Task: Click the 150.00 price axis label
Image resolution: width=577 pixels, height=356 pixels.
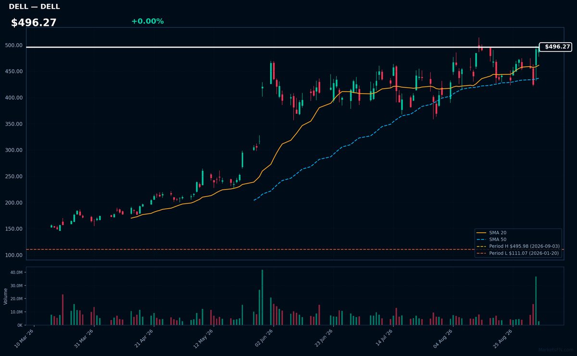Action: pyautogui.click(x=14, y=228)
